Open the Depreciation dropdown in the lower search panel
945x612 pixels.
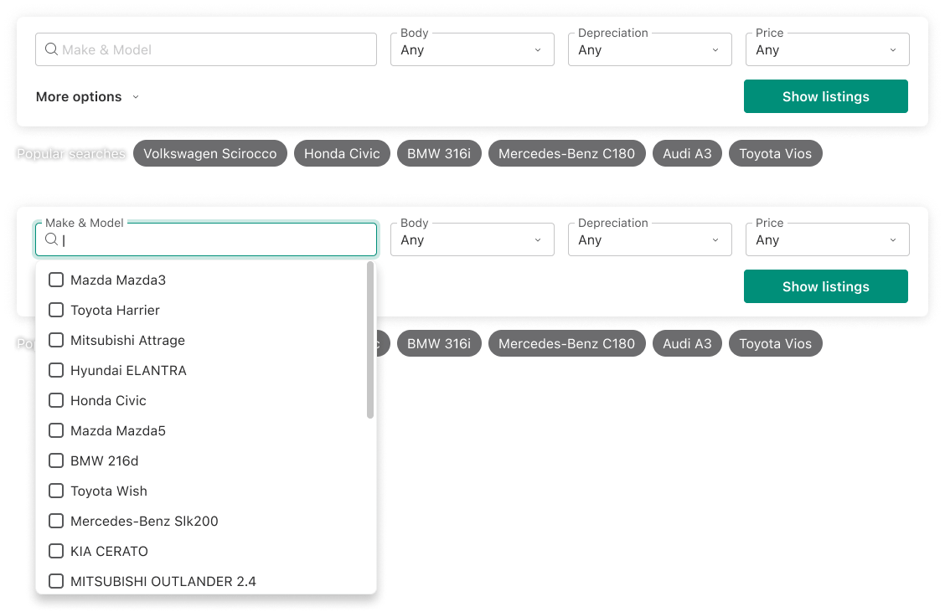pyautogui.click(x=650, y=239)
